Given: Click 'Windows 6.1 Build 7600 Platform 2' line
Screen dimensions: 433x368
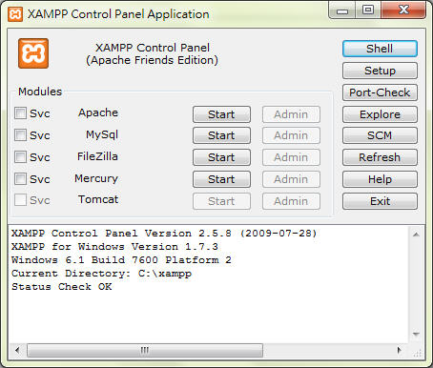Looking at the screenshot, I should click(x=121, y=260).
